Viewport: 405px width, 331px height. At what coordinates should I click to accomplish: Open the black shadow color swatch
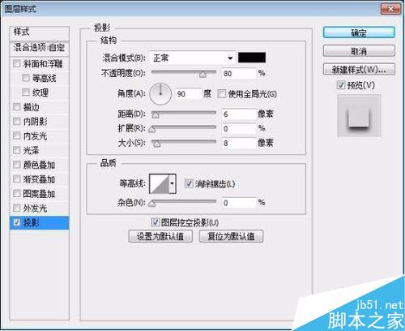coord(252,58)
